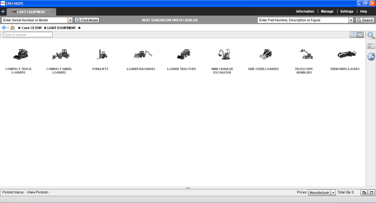376x203 pixels.
Task: Click the Case CE EUR breadcrumb
Action: pyautogui.click(x=32, y=28)
